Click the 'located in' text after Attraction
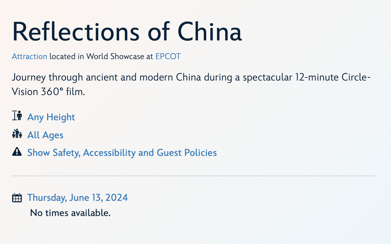Screen dimensions: 391x244 tap(67, 56)
